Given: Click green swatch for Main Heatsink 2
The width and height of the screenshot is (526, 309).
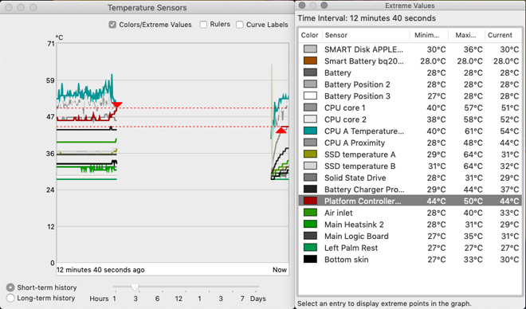Looking at the screenshot, I should [310, 225].
